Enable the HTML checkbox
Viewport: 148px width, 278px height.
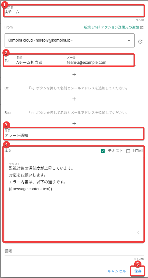click(x=128, y=151)
